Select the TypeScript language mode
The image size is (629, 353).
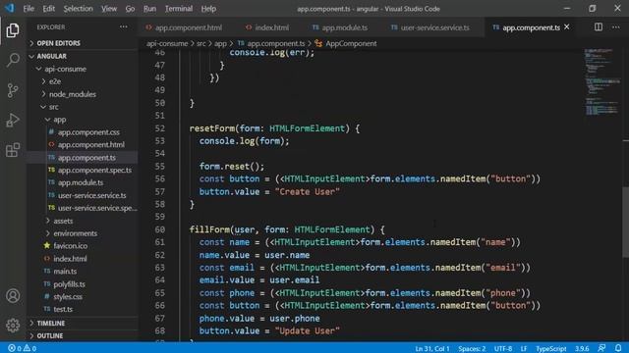(x=550, y=349)
